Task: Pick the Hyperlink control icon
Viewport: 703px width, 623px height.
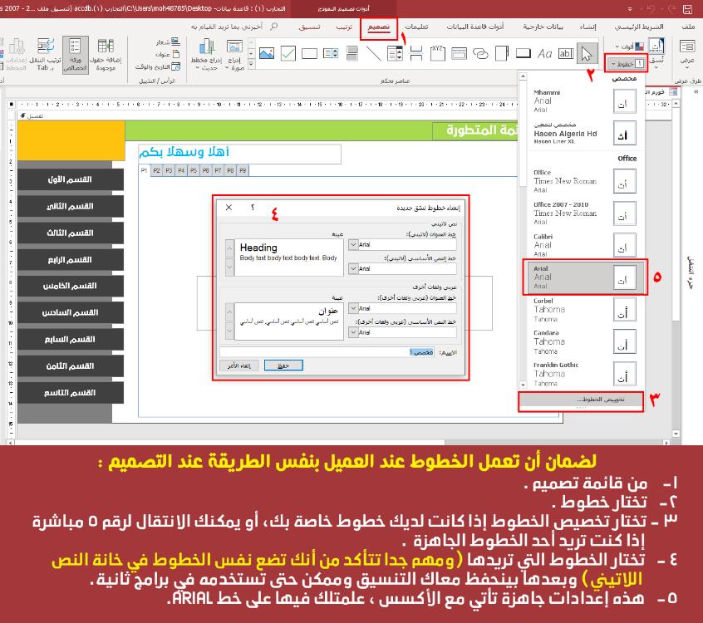Action: click(480, 54)
